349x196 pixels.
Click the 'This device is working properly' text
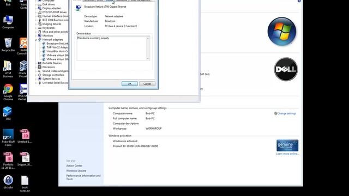[93, 38]
